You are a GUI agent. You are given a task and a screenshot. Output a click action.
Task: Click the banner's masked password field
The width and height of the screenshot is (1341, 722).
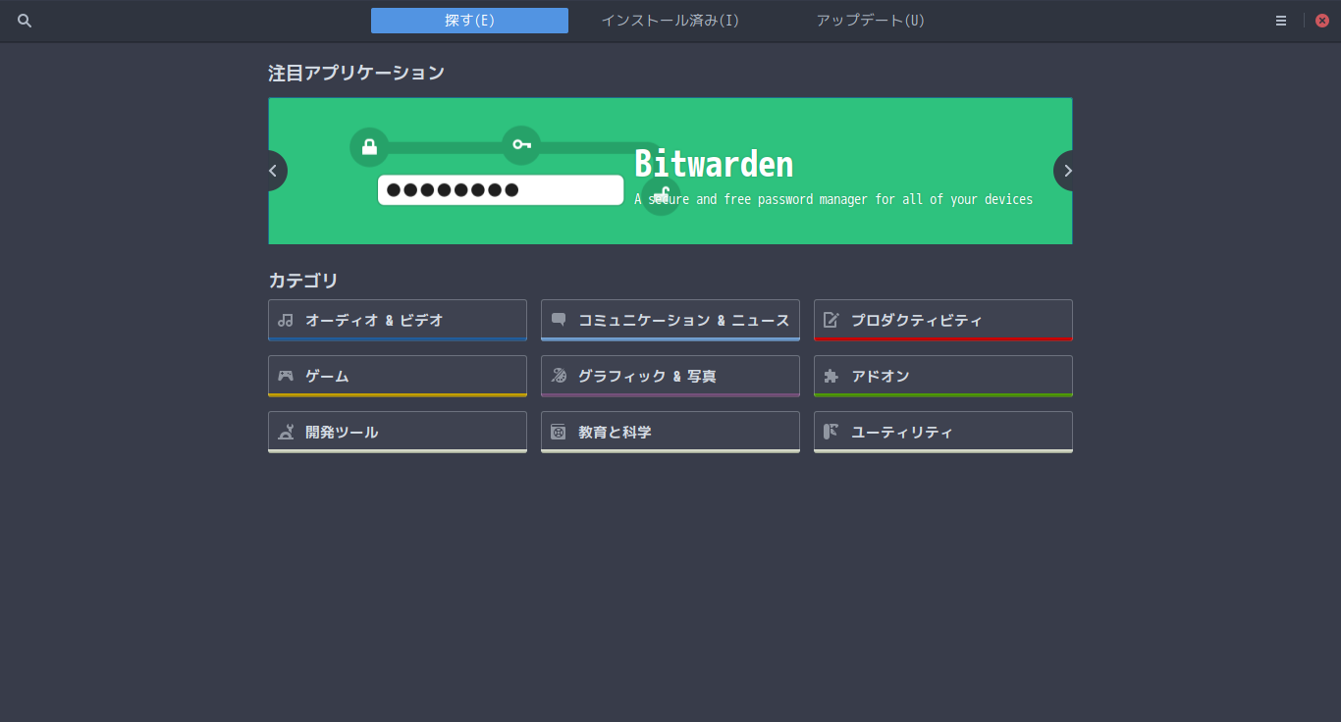501,190
